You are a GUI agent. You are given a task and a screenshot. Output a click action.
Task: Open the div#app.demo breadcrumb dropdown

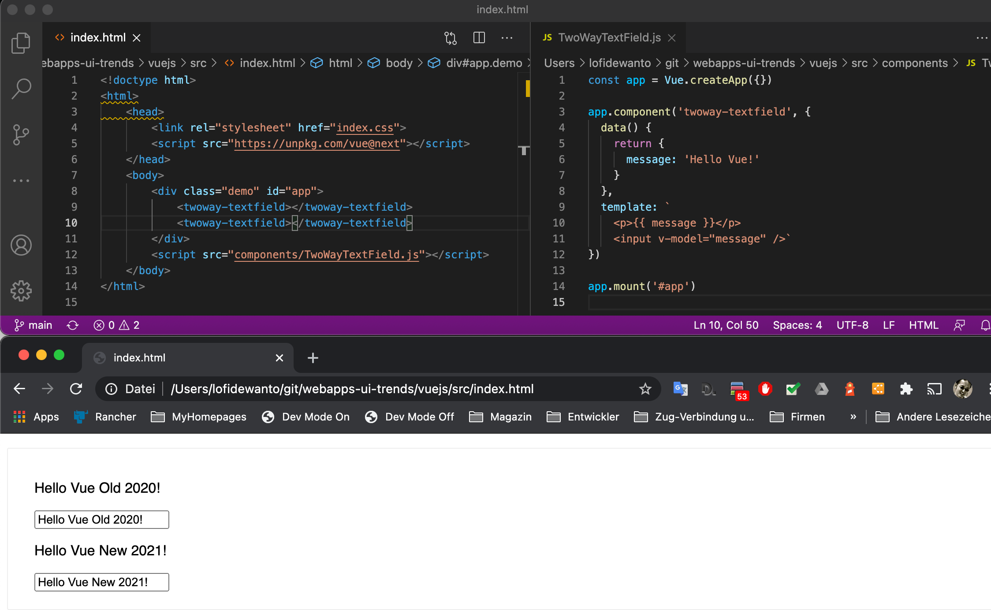484,63
